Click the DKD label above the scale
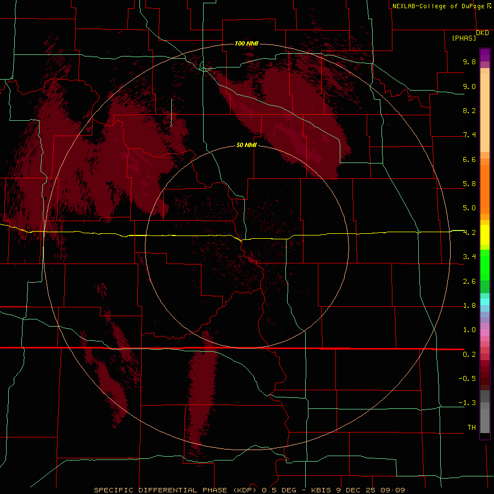This screenshot has width=494, height=494. pyautogui.click(x=482, y=33)
